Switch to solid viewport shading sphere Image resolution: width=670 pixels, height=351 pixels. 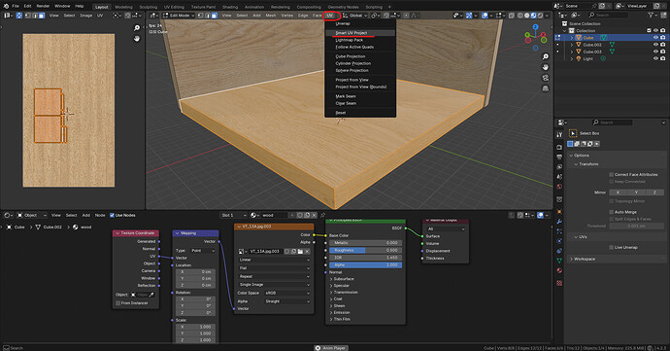pos(527,16)
